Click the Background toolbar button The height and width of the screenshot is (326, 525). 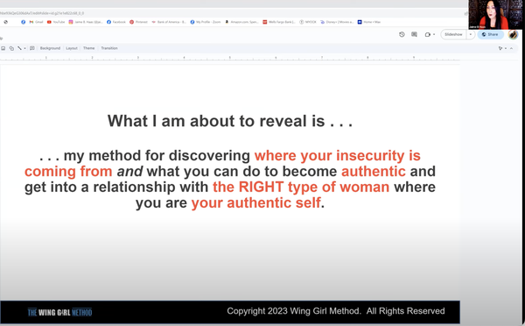50,48
